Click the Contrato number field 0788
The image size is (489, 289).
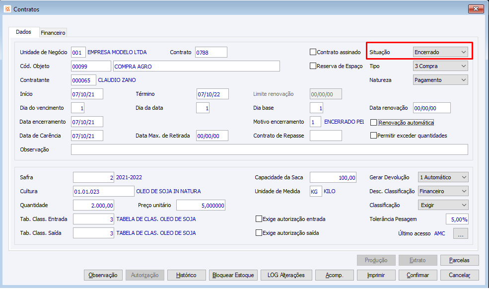click(211, 52)
